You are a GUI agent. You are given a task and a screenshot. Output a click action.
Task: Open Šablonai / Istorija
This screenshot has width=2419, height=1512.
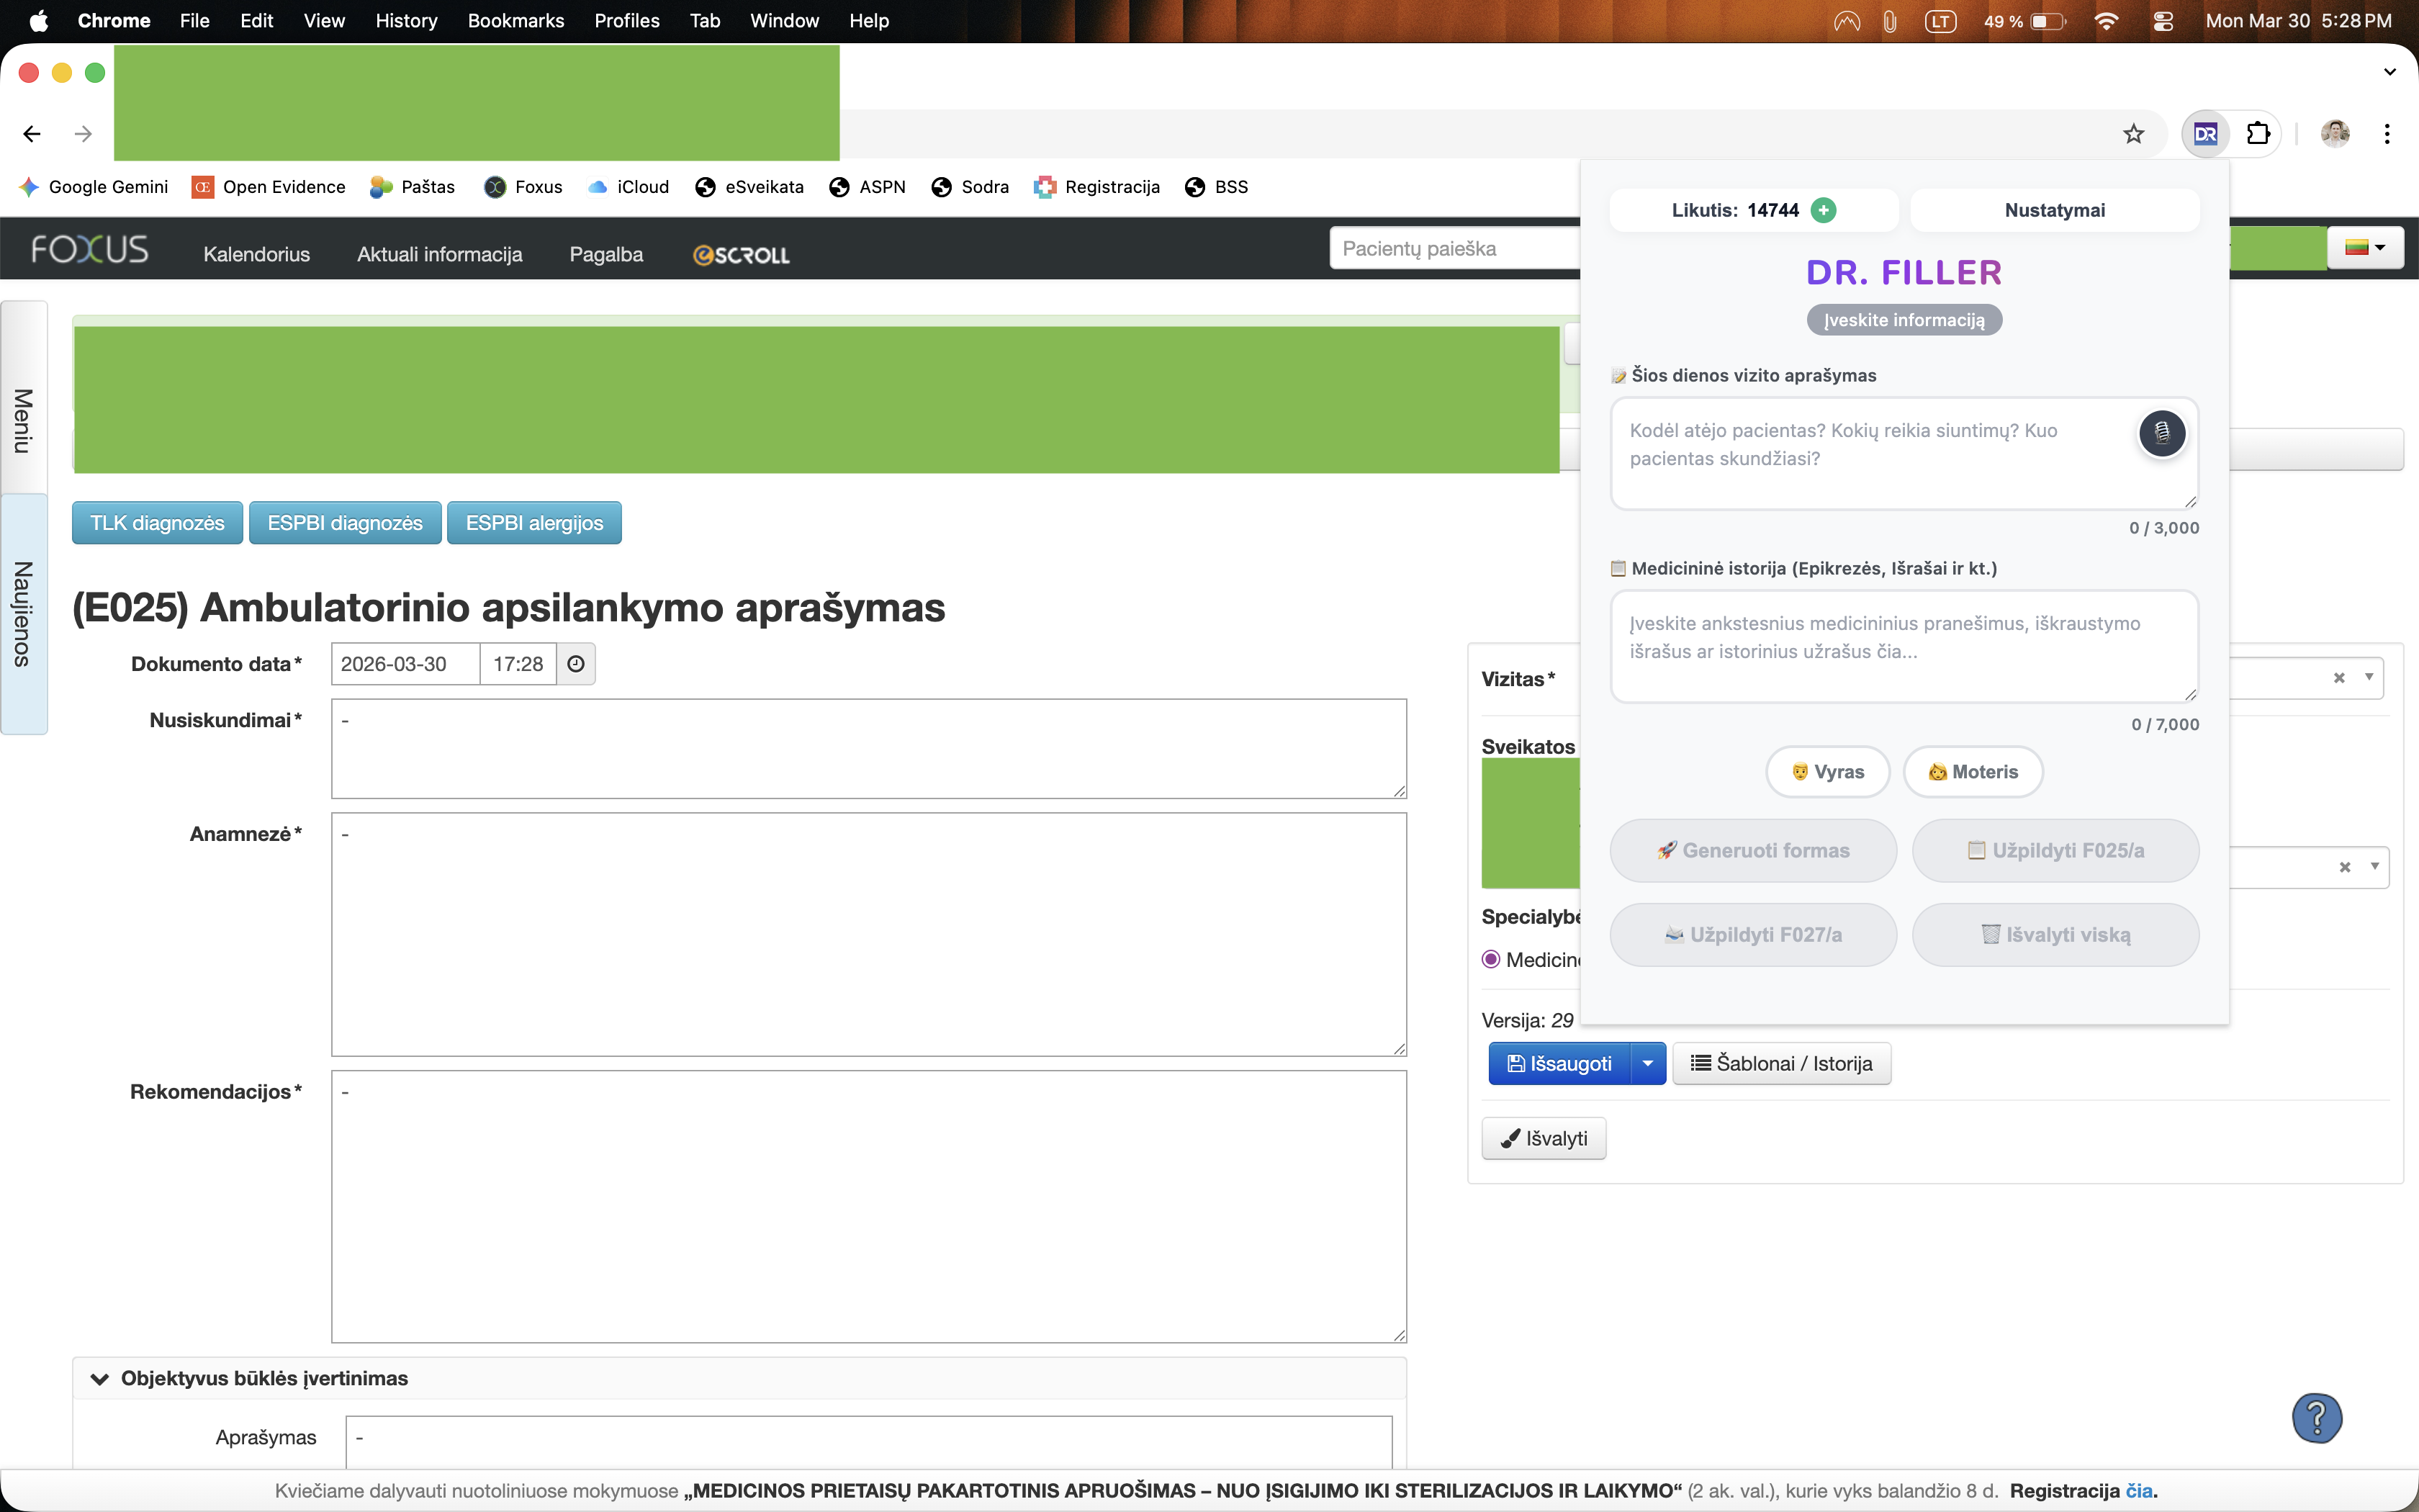click(1781, 1063)
